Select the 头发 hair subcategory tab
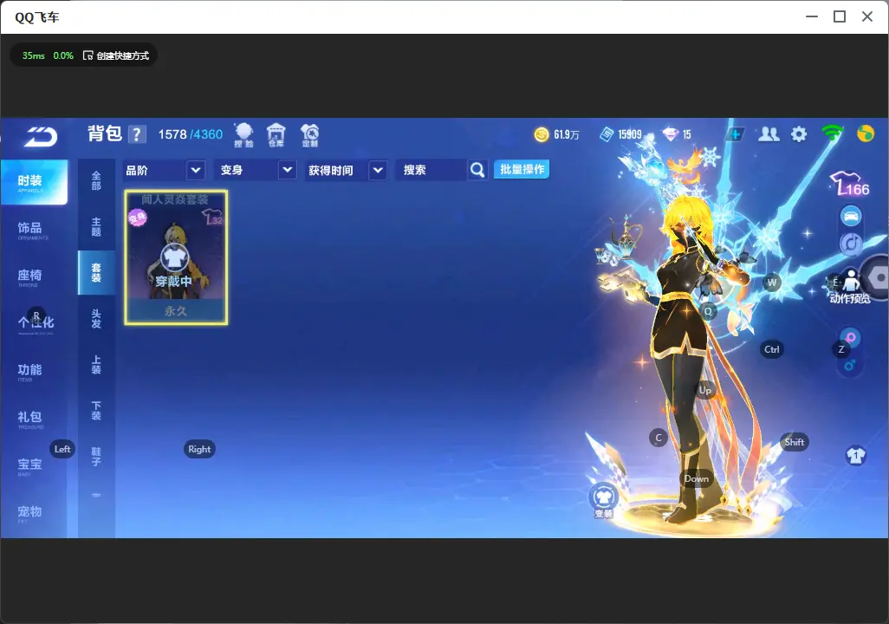 pos(96,319)
